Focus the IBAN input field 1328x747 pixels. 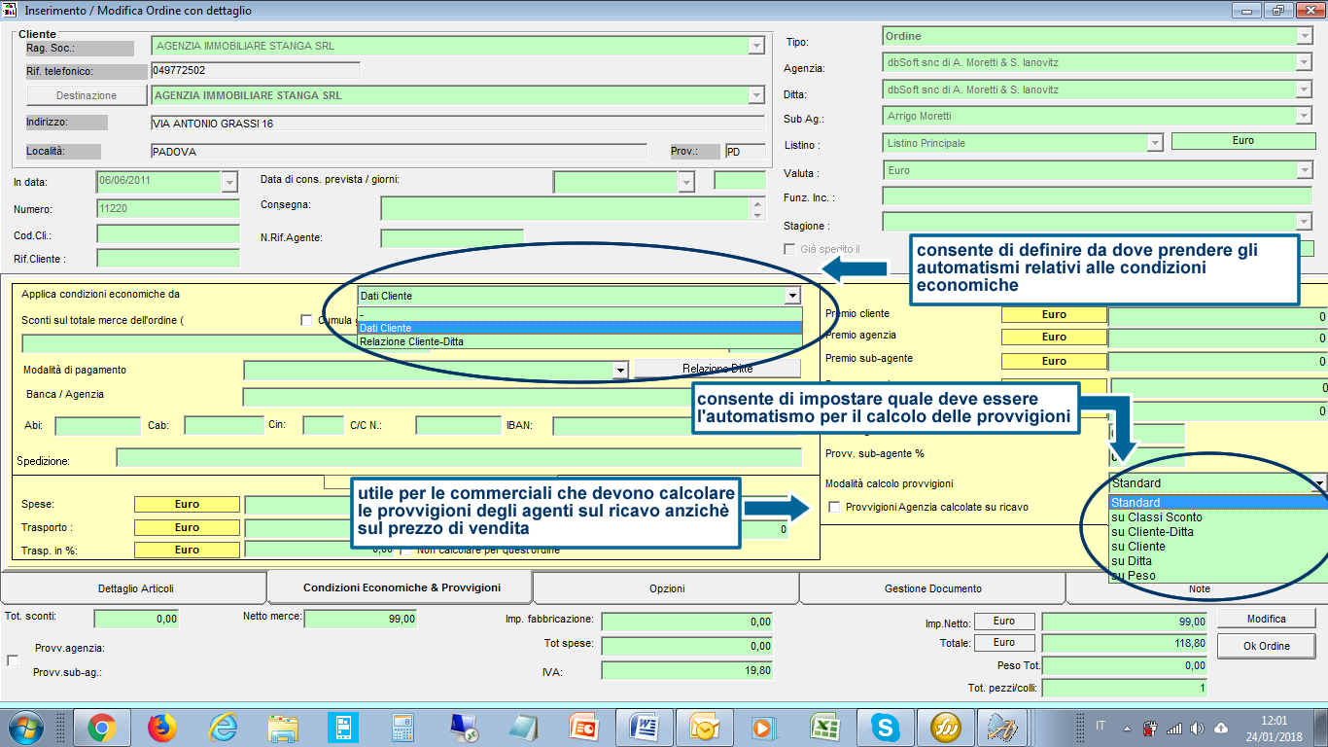tap(678, 426)
